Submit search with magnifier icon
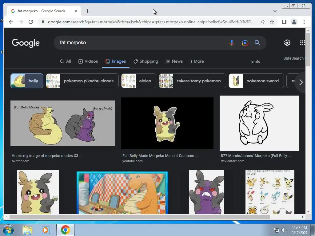The width and height of the screenshot is (315, 236). (x=257, y=42)
